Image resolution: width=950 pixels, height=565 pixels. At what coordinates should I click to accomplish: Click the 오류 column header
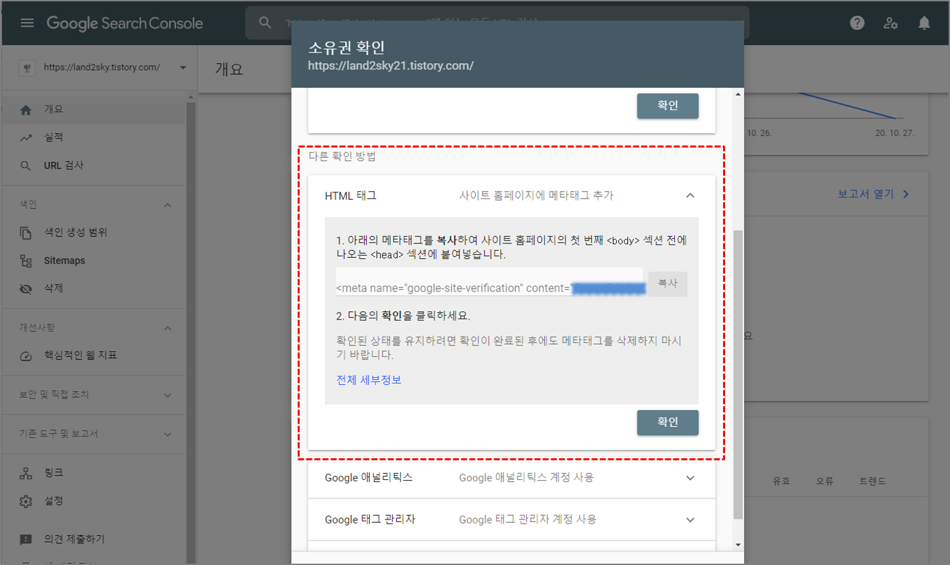825,481
